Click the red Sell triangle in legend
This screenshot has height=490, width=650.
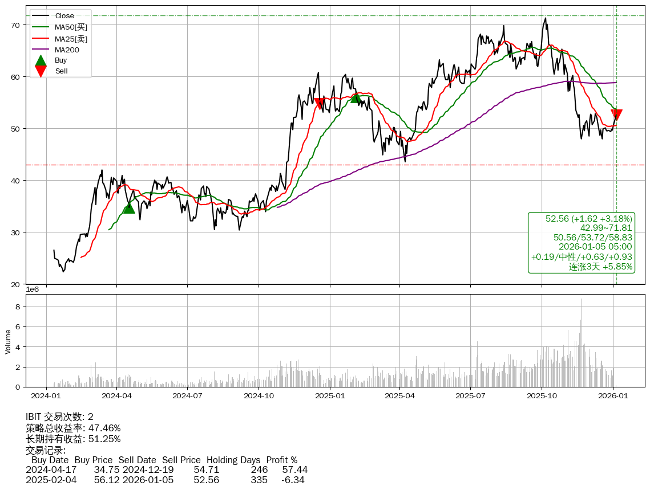pos(41,71)
